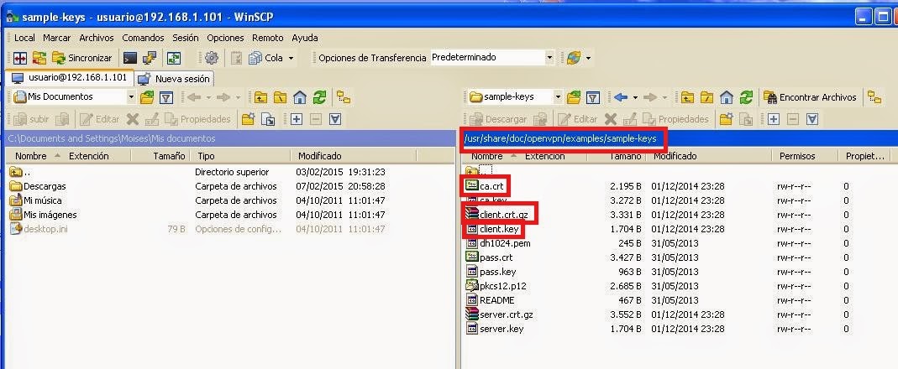Open the Marcar menu
The image size is (898, 369).
click(56, 38)
